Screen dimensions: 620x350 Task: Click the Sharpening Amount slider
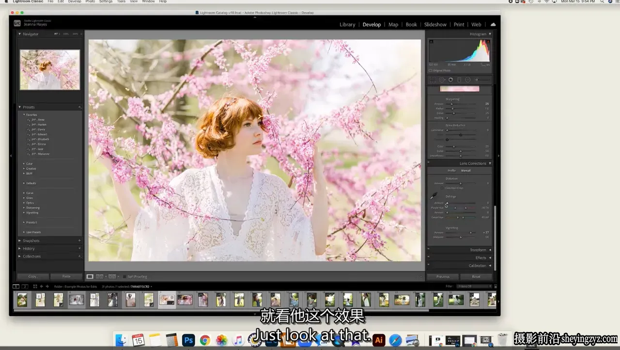pos(461,104)
